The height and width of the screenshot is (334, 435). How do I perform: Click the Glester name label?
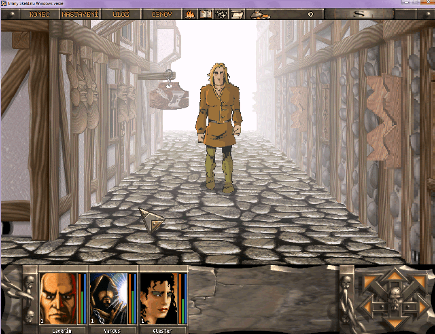162,331
